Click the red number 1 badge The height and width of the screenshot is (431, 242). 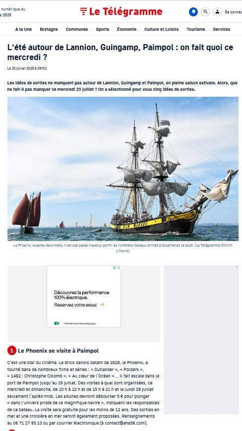12,351
